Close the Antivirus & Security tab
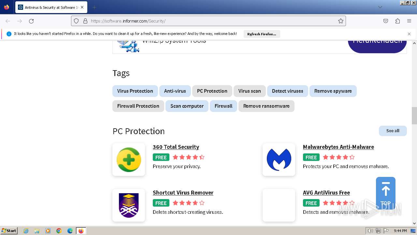 (82, 7)
